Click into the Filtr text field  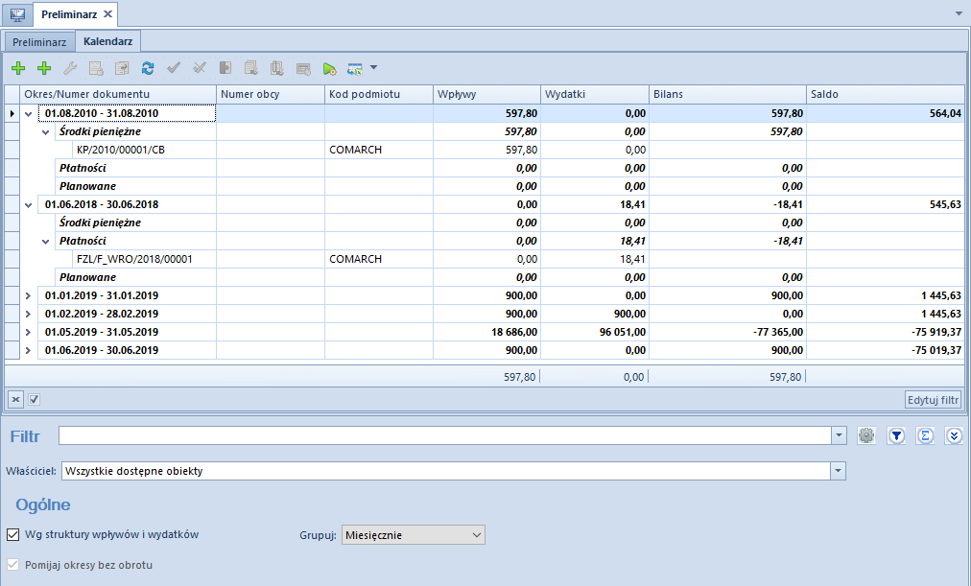coord(444,435)
